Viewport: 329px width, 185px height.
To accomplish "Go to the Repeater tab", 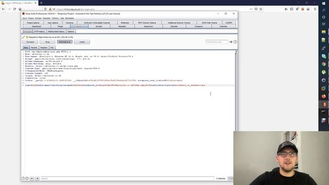I will pyautogui.click(x=122, y=26).
